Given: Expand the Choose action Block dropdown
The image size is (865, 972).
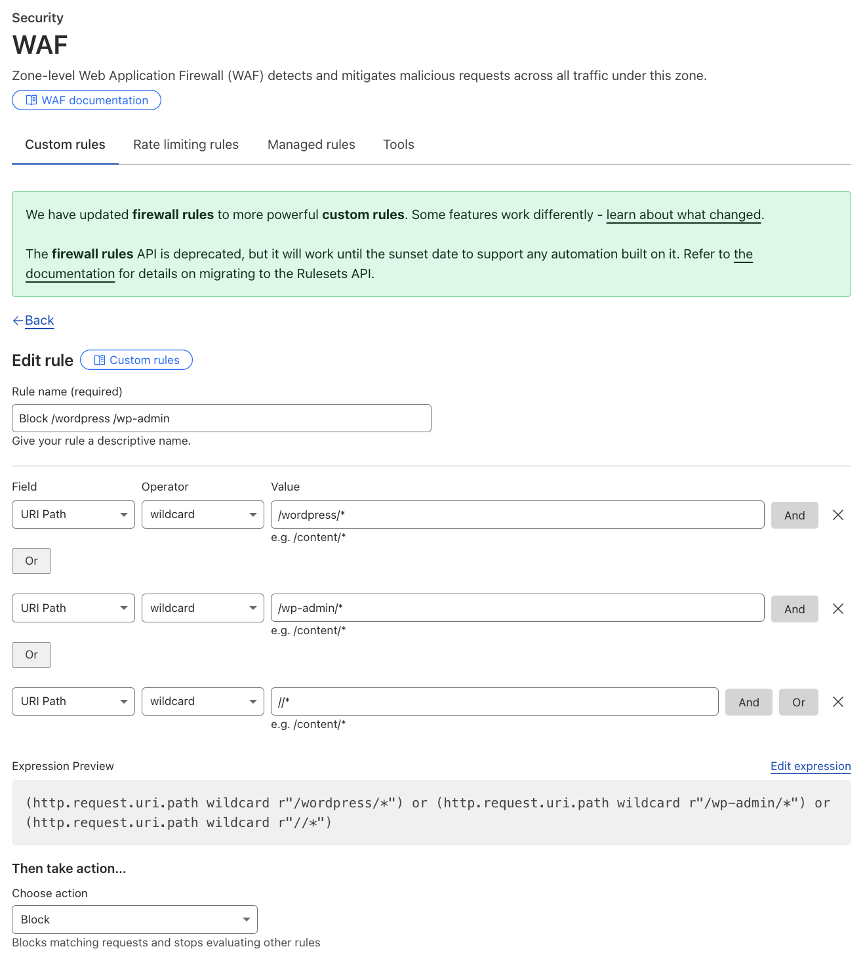Looking at the screenshot, I should [134, 920].
